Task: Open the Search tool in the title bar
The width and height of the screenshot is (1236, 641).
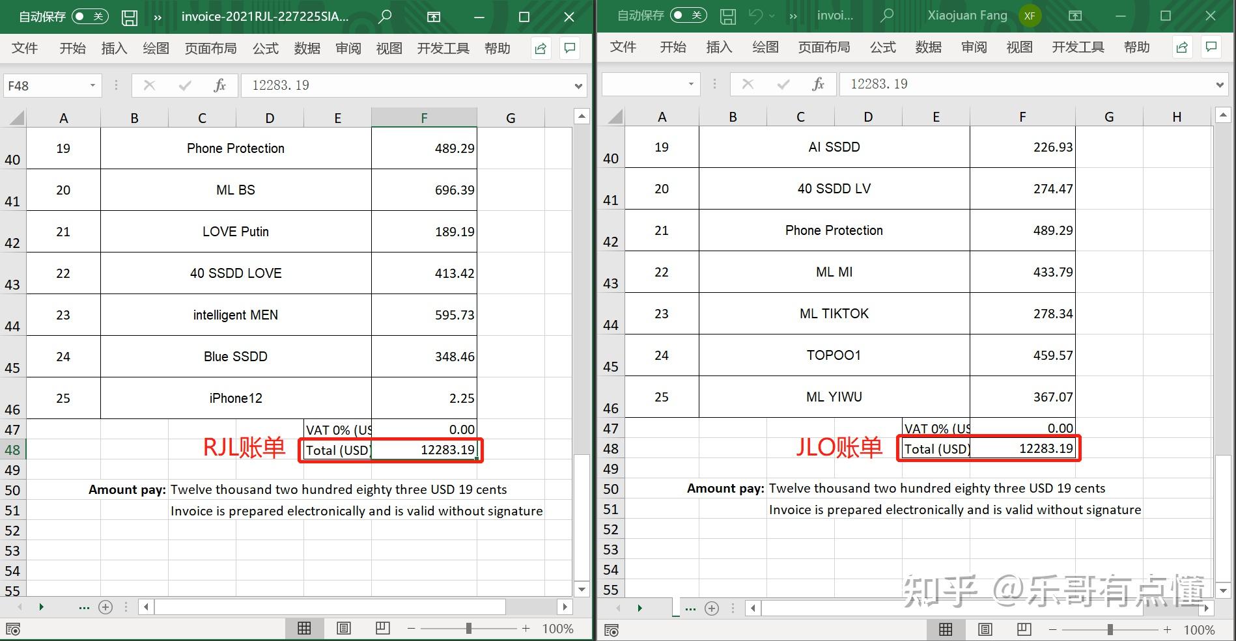Action: click(x=385, y=16)
